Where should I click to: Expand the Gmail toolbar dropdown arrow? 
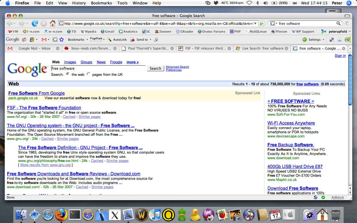click(x=49, y=40)
